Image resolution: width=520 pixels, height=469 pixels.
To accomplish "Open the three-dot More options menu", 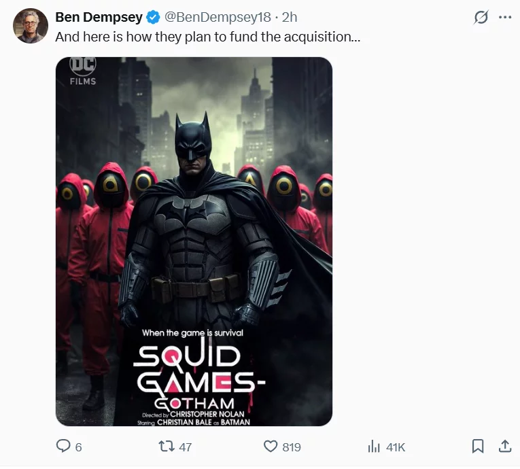I will 504,18.
